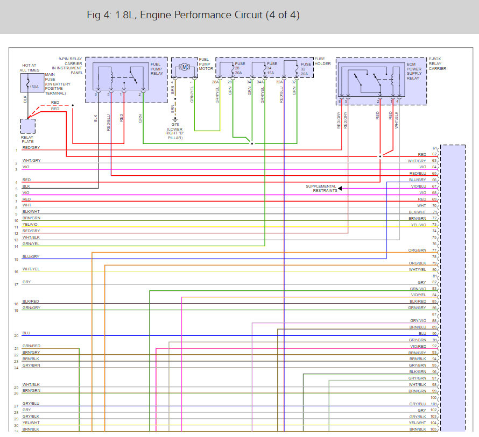Image resolution: width=479 pixels, height=437 pixels.
Task: Click the Fuse 28 20A symbol
Action: pos(233,69)
